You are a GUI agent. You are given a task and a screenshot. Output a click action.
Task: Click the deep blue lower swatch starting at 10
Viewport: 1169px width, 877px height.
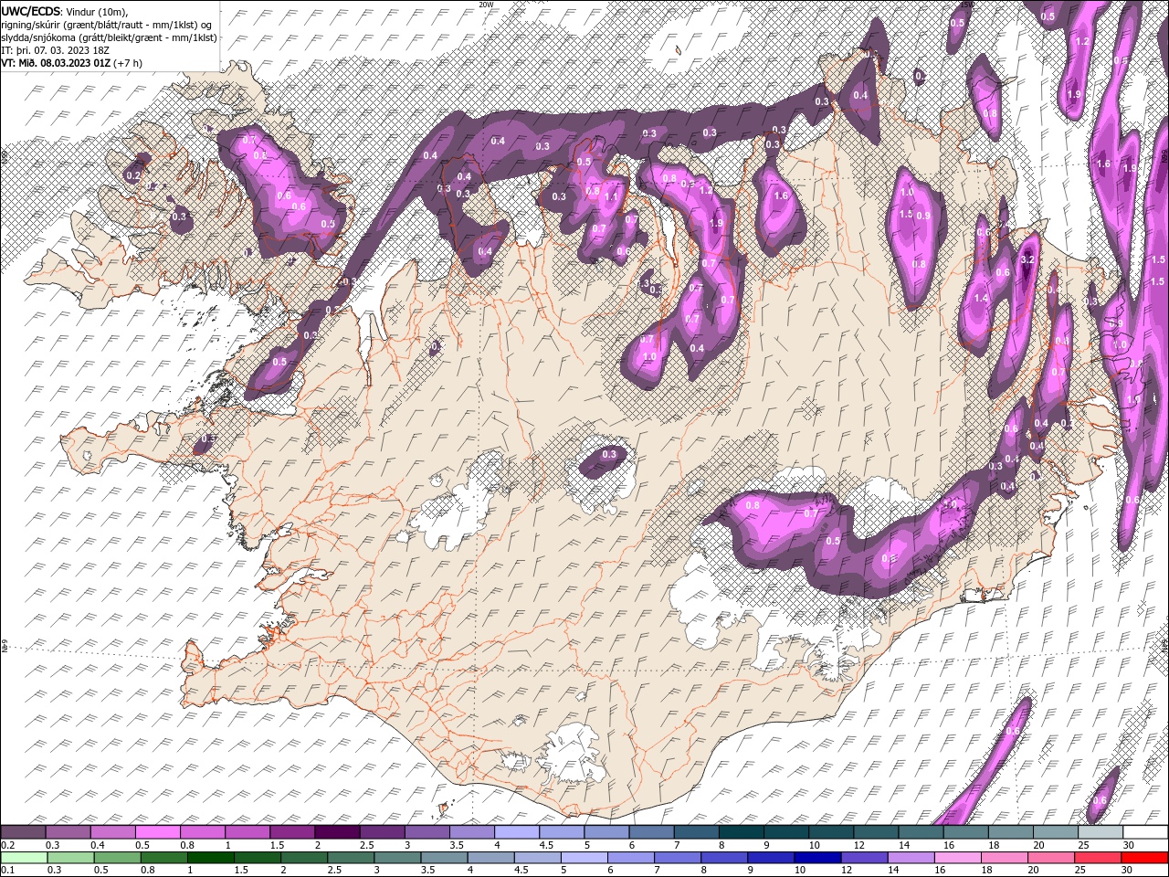[817, 858]
